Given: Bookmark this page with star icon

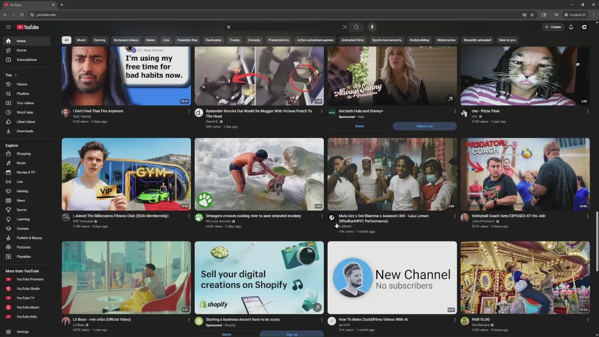Looking at the screenshot, I should pos(532,15).
